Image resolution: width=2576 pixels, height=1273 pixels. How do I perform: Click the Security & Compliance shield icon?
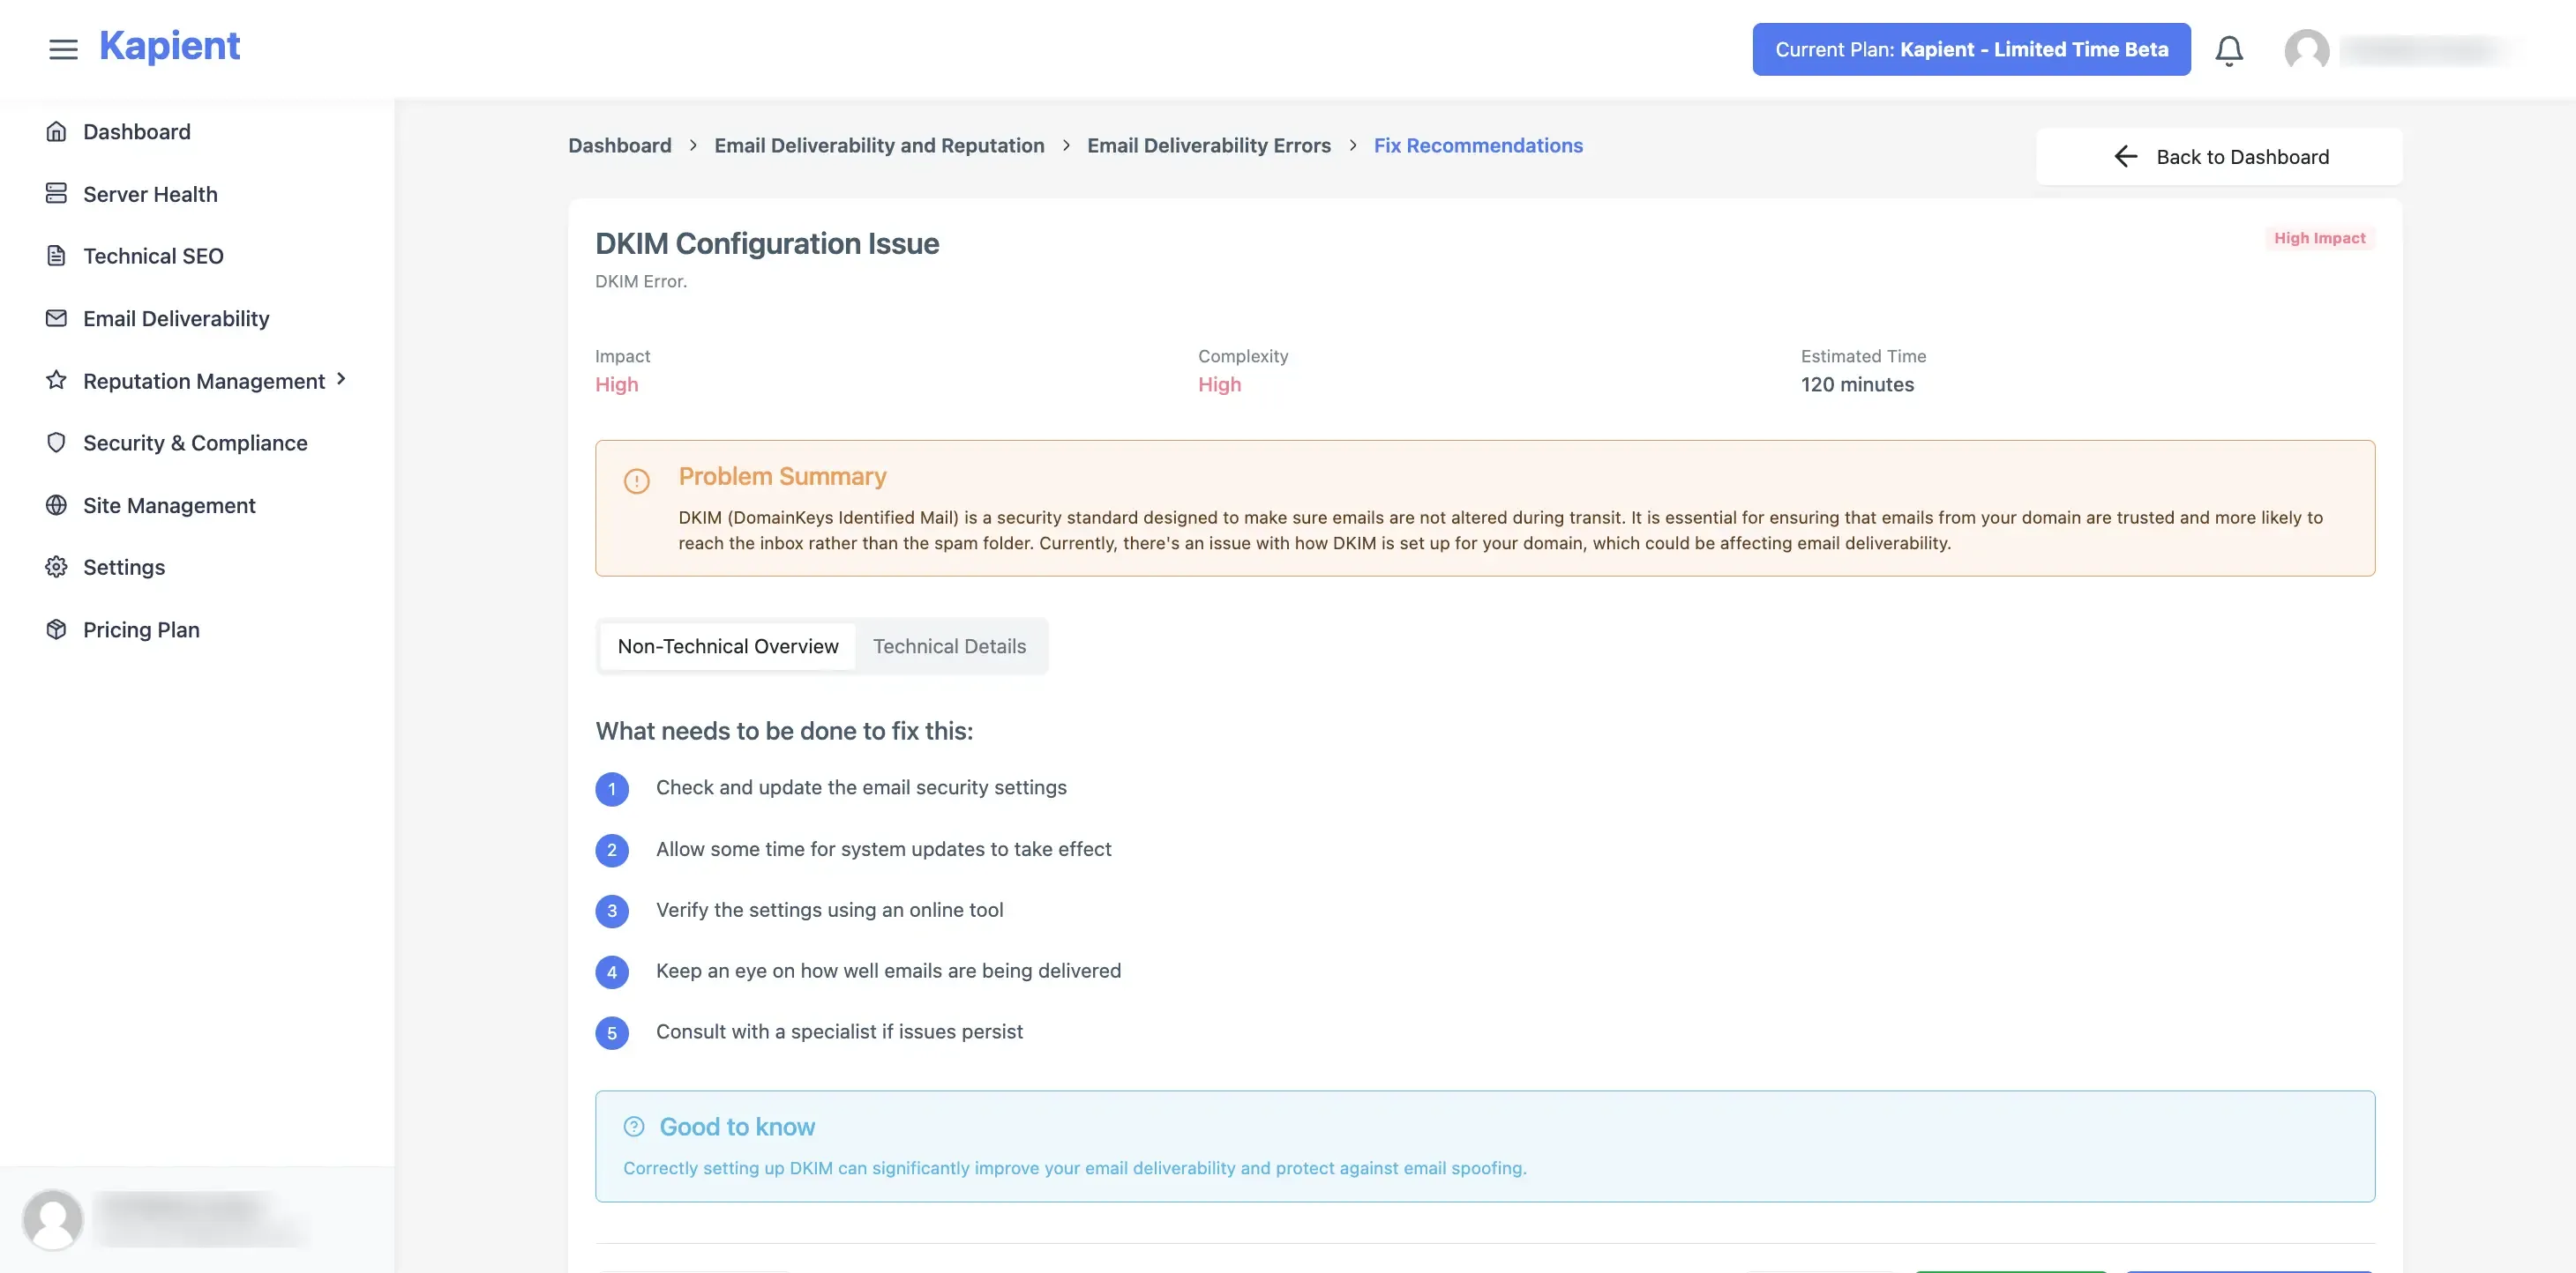57,443
